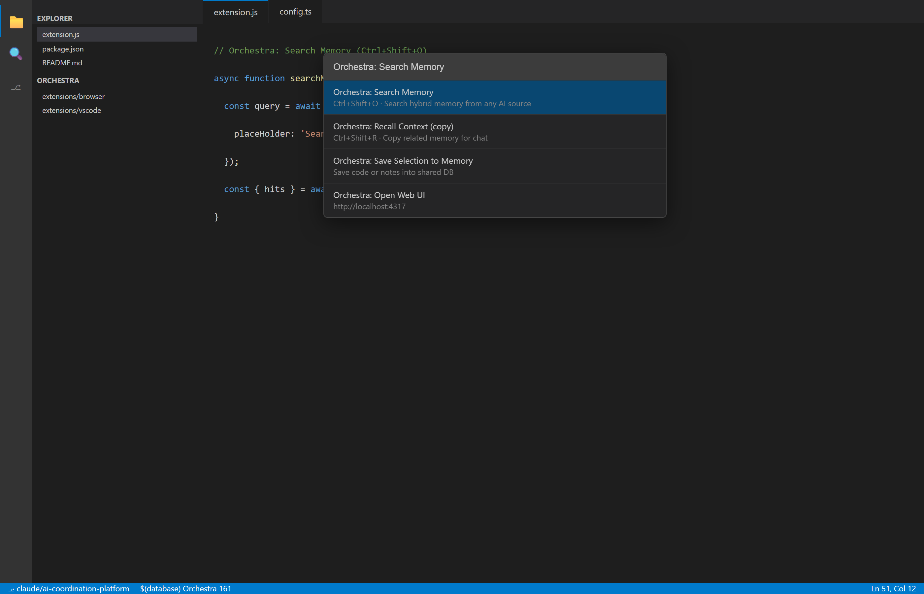The height and width of the screenshot is (594, 924).
Task: Click the git branch icon in status bar
Action: tap(11, 589)
